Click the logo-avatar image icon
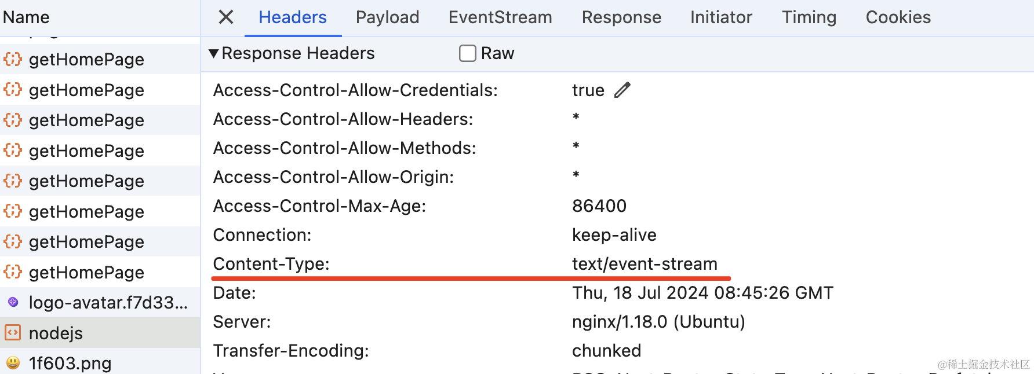 (x=13, y=302)
